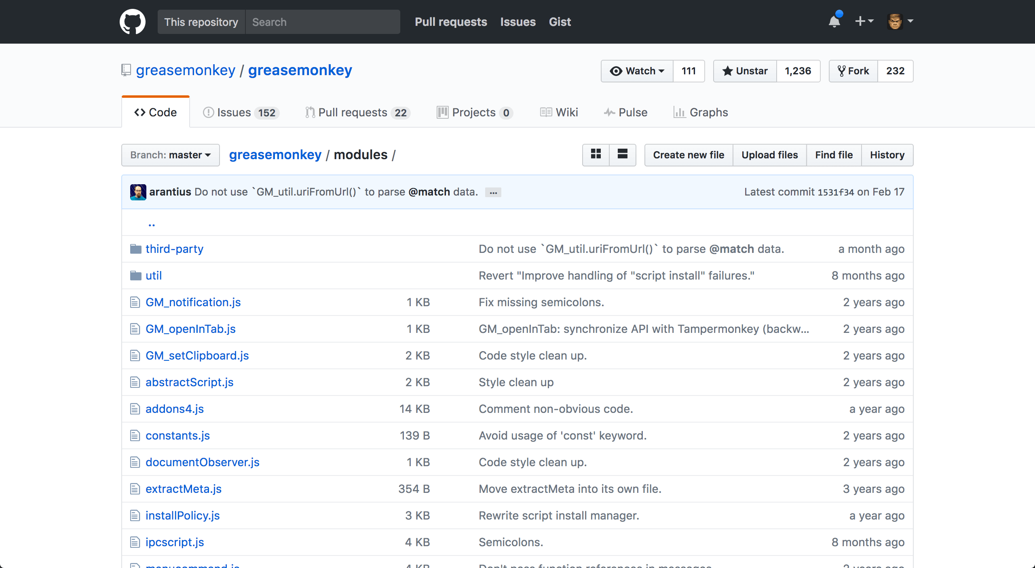Click the util folder icon
1035x568 pixels.
point(135,276)
